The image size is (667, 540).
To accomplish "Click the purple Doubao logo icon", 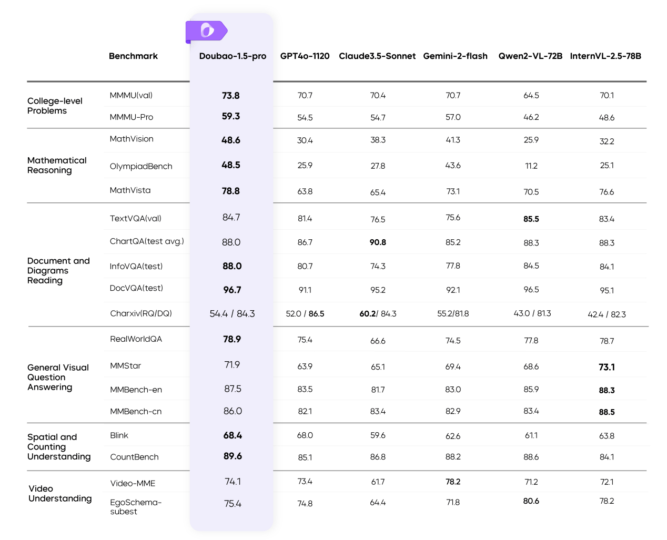I will [206, 31].
